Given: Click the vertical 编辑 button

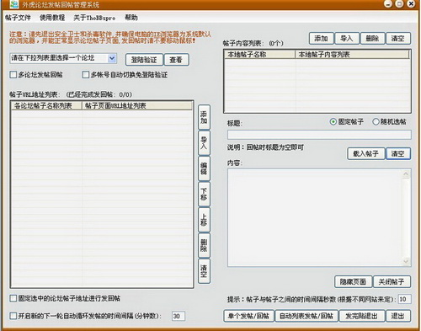Looking at the screenshot, I should pos(204,168).
